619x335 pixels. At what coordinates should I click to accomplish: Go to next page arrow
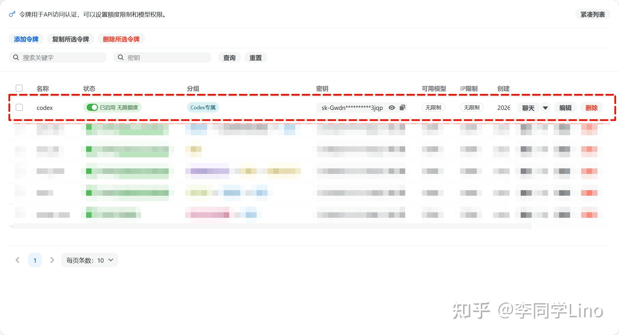(52, 260)
